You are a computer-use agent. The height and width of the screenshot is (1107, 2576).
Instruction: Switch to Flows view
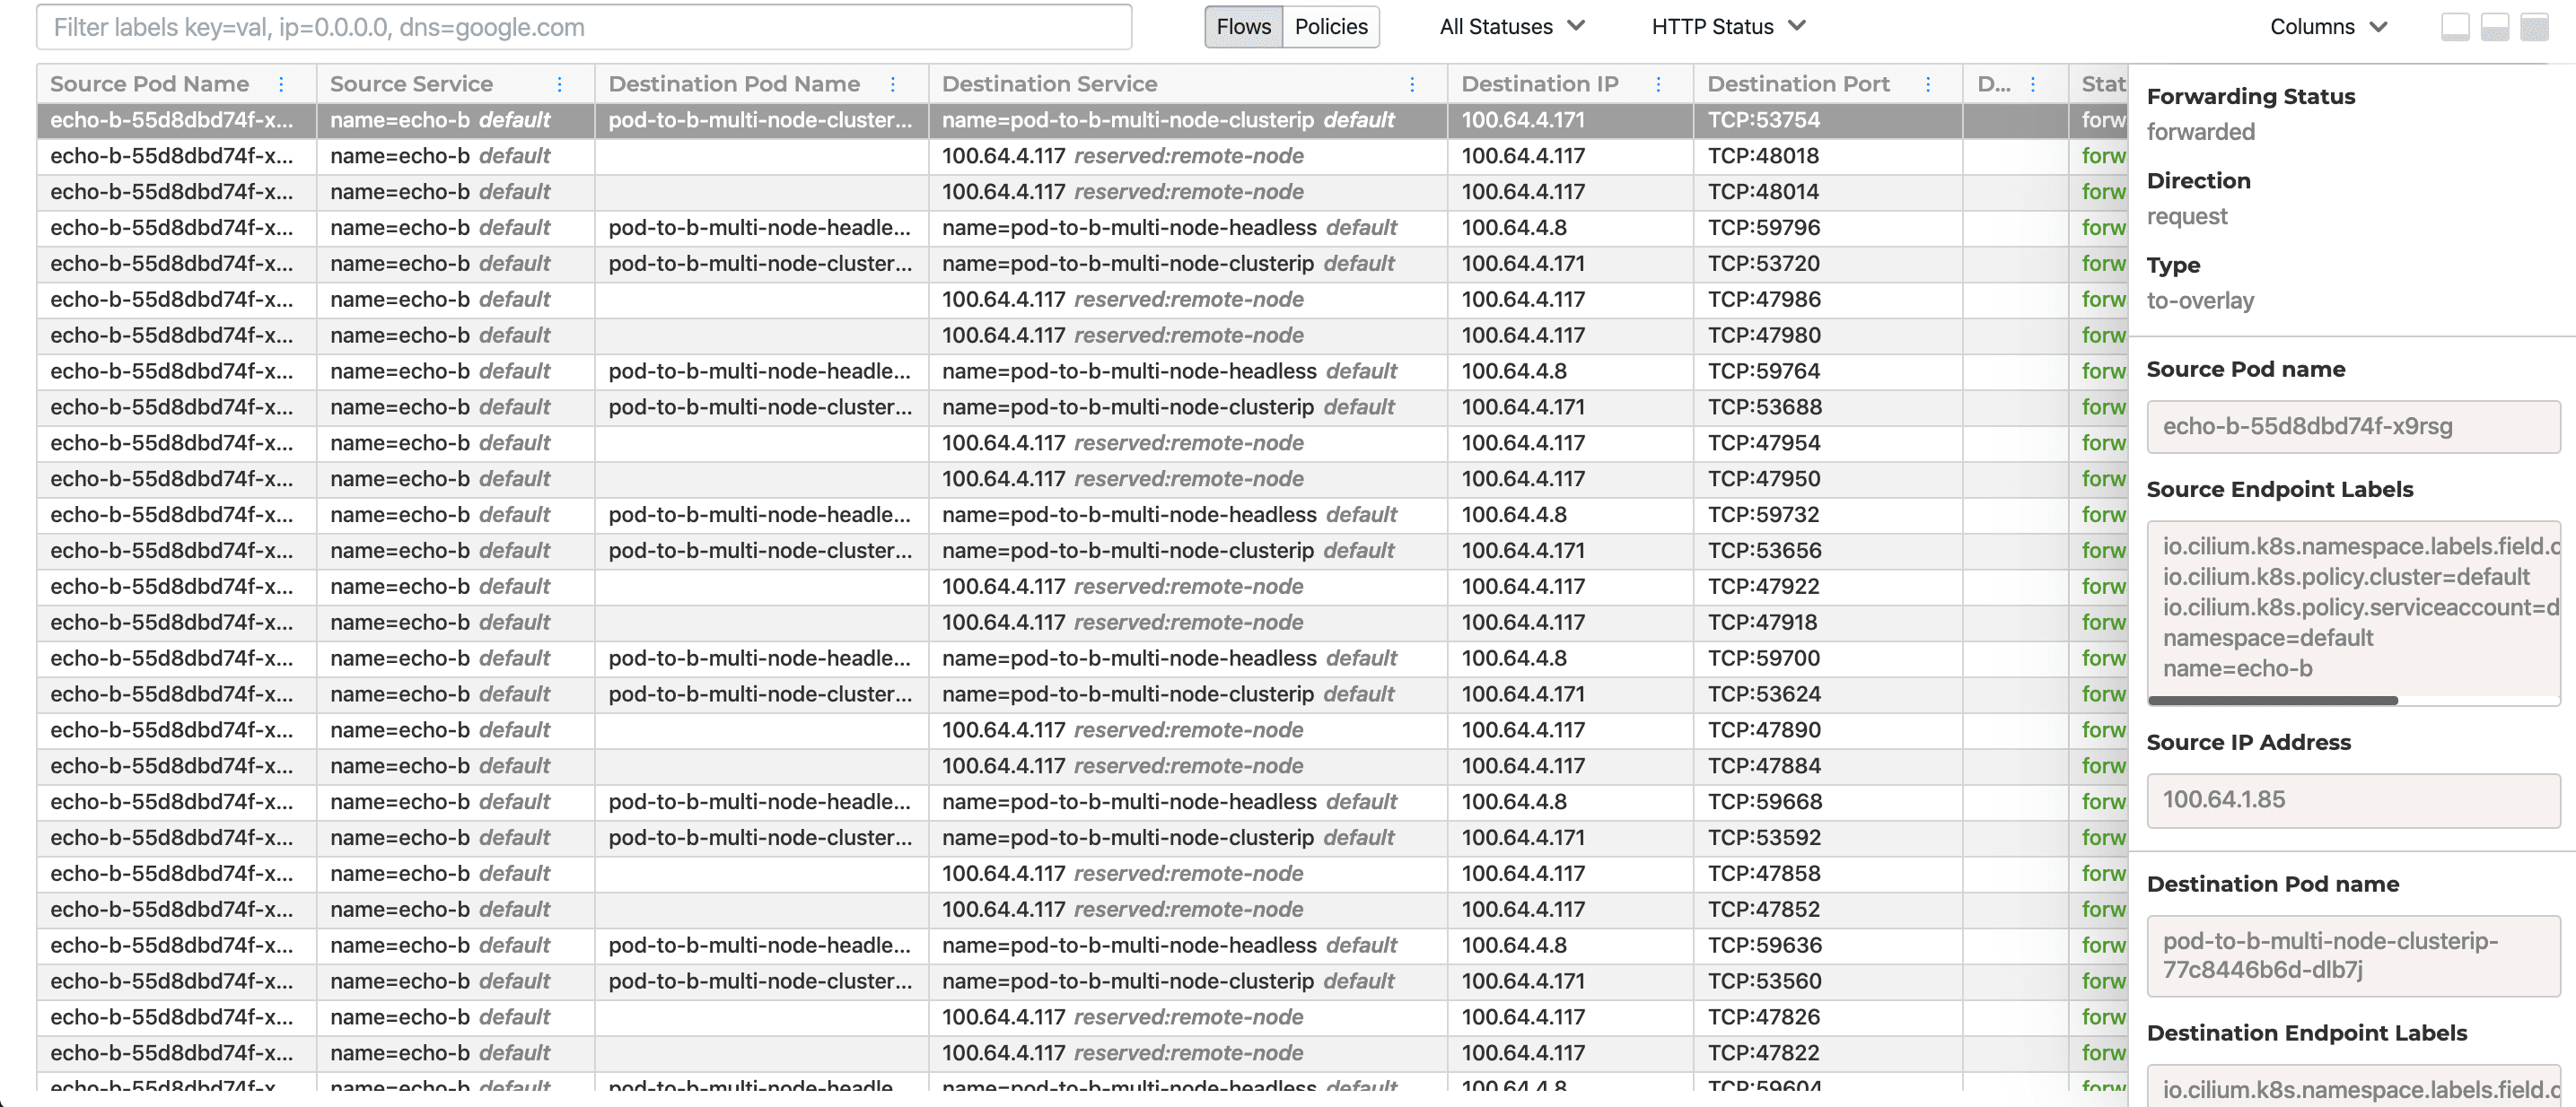point(1243,27)
